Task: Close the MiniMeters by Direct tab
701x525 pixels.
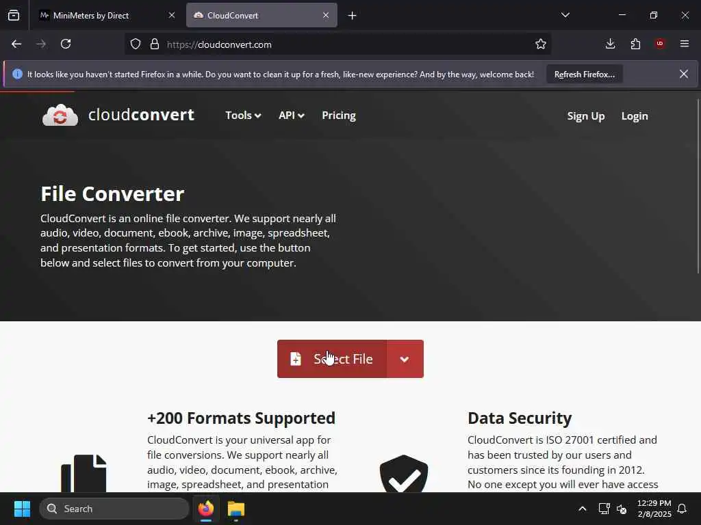Action: (x=172, y=15)
